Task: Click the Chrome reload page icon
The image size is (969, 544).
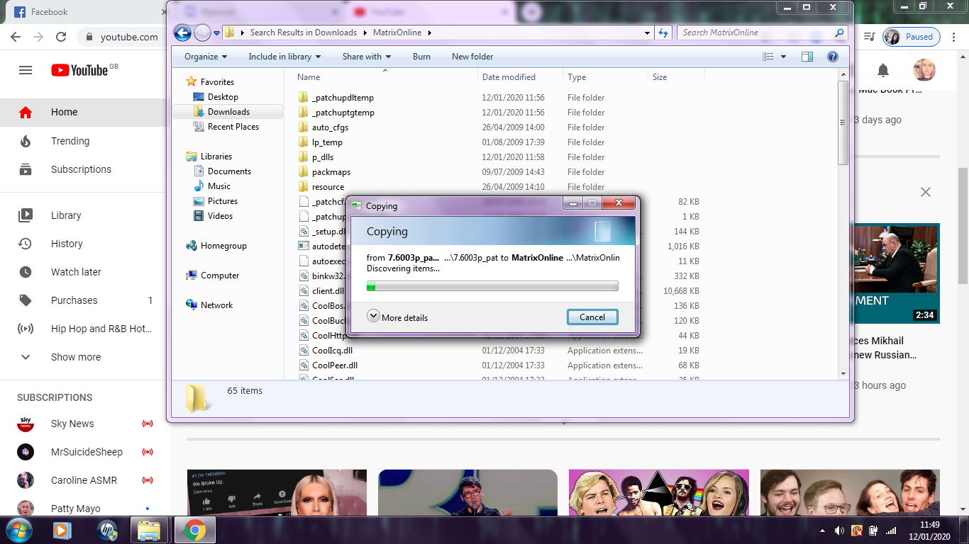Action: [x=61, y=37]
